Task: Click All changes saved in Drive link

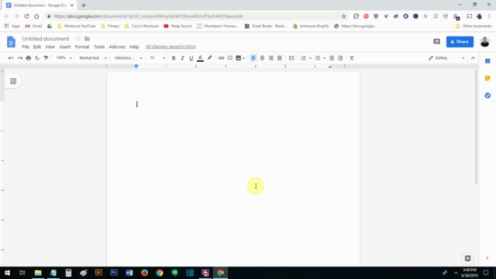Action: [170, 46]
